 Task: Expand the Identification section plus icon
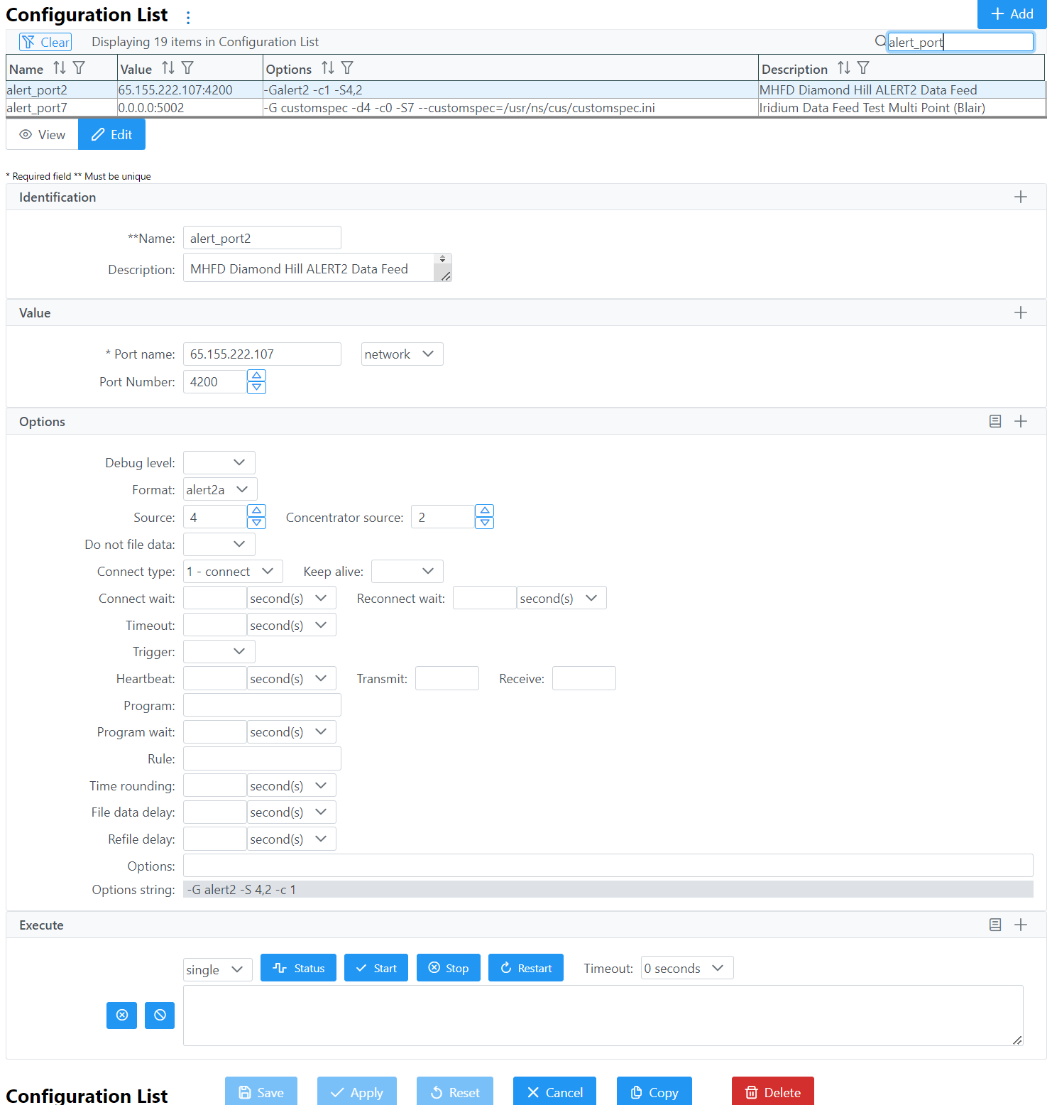pos(1021,197)
